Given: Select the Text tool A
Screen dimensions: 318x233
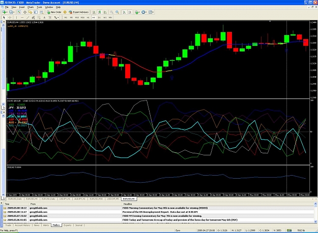Looking at the screenshot, I should point(44,18).
